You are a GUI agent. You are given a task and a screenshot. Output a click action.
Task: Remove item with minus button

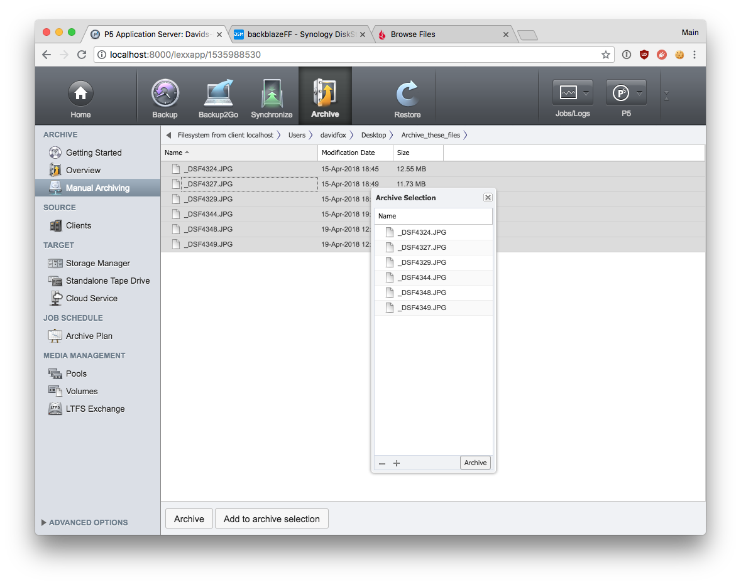pos(382,463)
